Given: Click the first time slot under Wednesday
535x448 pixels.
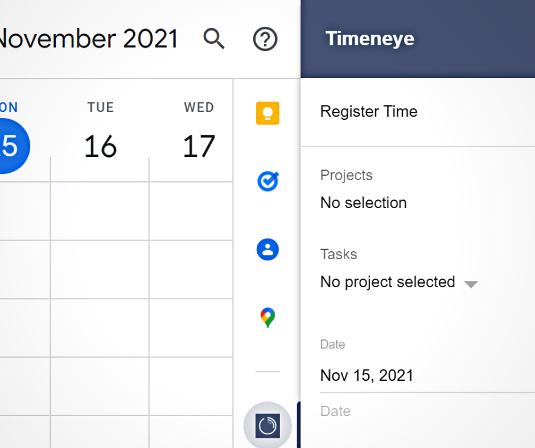Looking at the screenshot, I should tap(191, 211).
